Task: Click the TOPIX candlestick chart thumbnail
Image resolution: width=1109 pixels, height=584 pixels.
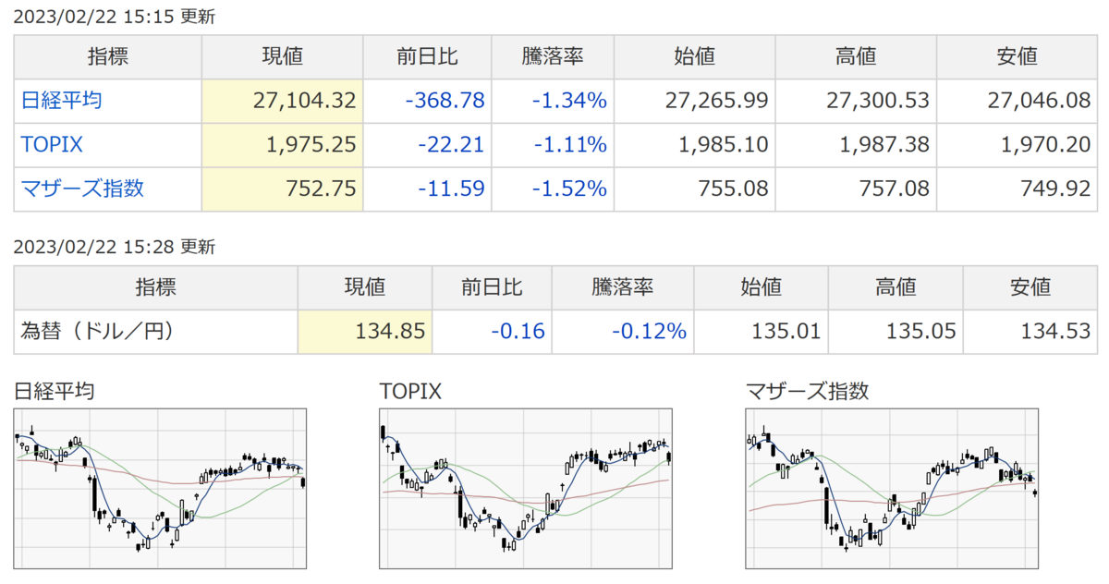Action: [526, 489]
